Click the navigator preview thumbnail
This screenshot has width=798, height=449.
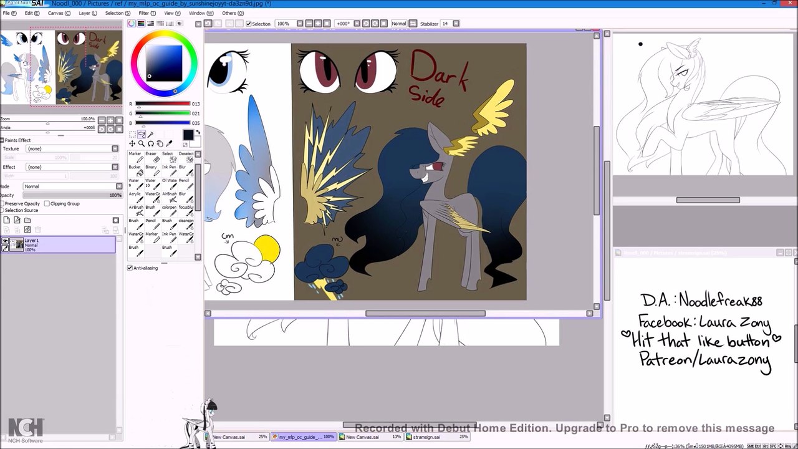(x=61, y=67)
